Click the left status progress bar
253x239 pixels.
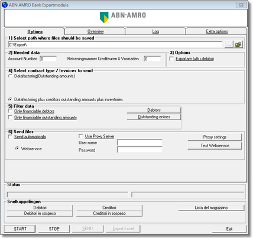(67, 195)
